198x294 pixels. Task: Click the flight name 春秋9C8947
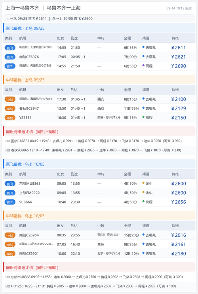pyautogui.click(x=29, y=108)
